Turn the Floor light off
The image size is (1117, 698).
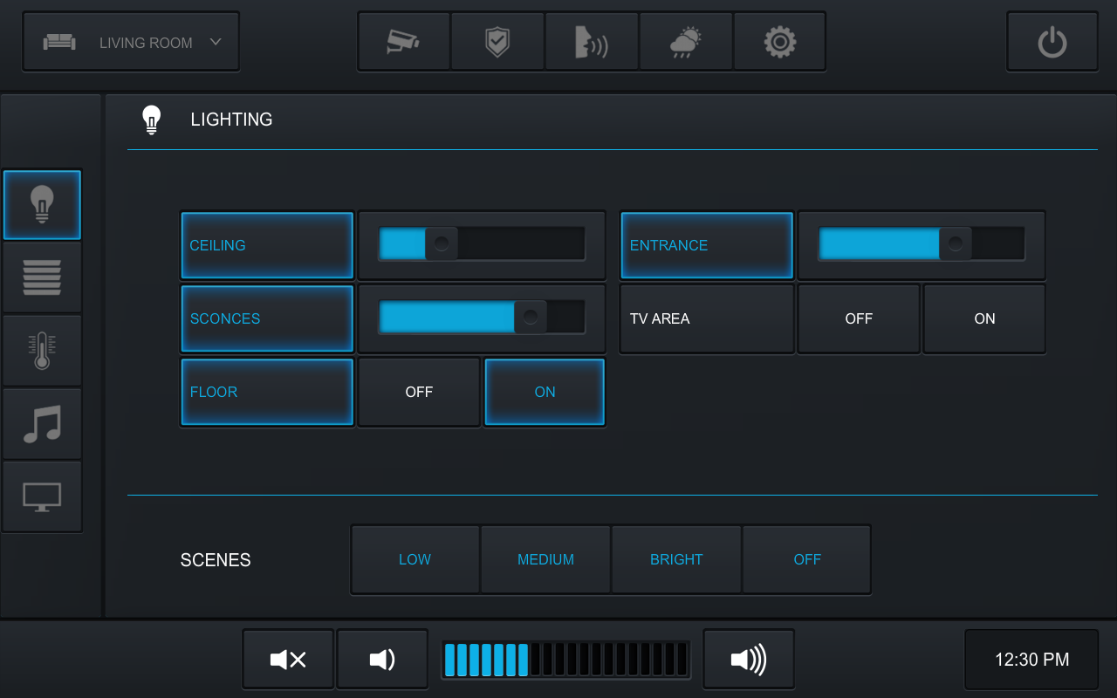pyautogui.click(x=419, y=393)
